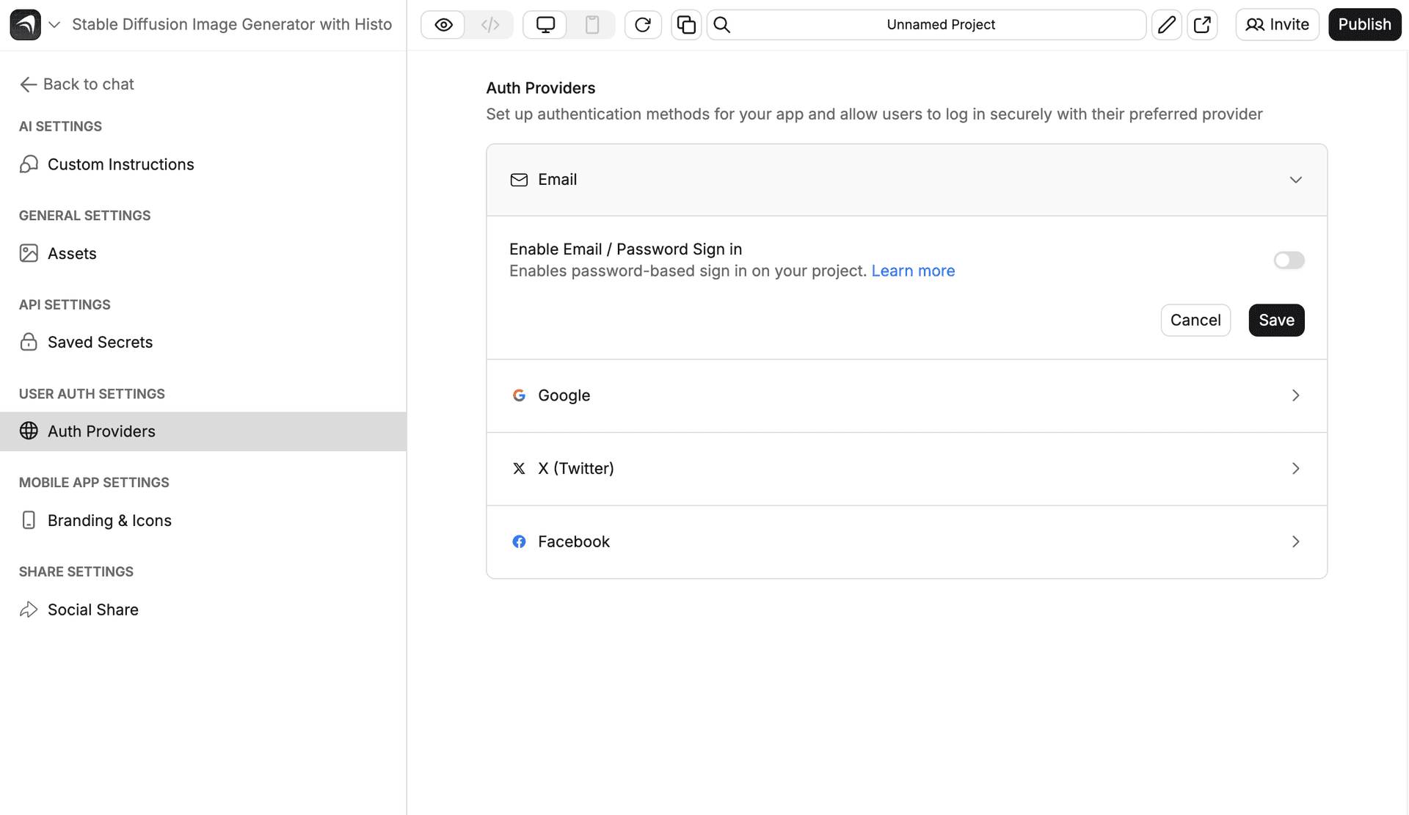Select desktop preview mode icon
1409x815 pixels.
click(545, 25)
